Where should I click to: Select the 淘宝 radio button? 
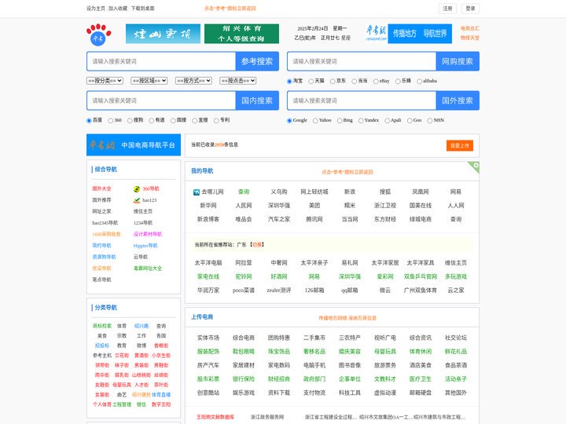pos(289,82)
